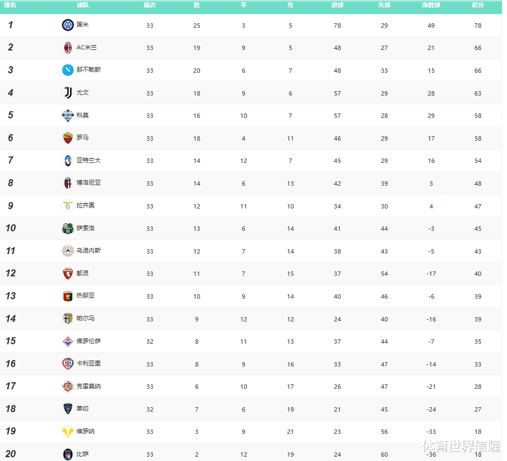Click the Roma (罗马) club crest
The height and width of the screenshot is (461, 507).
pos(67,138)
